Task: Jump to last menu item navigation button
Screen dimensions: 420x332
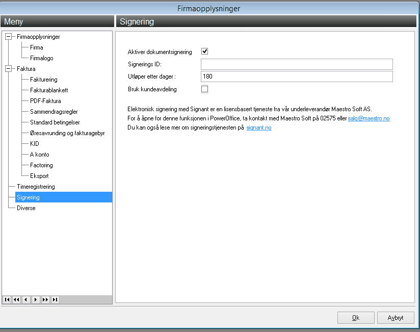Action: 55,299
